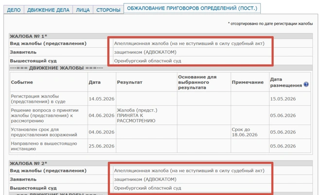The height and width of the screenshot is (195, 319).
Task: Click complaint type value under ЖАЛОБА № 1
Action: point(189,44)
